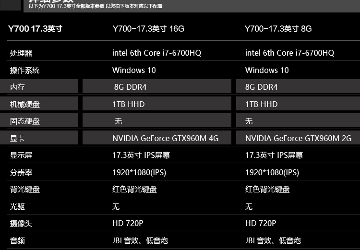The image size is (360, 250).
Task: Click the 内存 row label
Action: pos(17,87)
